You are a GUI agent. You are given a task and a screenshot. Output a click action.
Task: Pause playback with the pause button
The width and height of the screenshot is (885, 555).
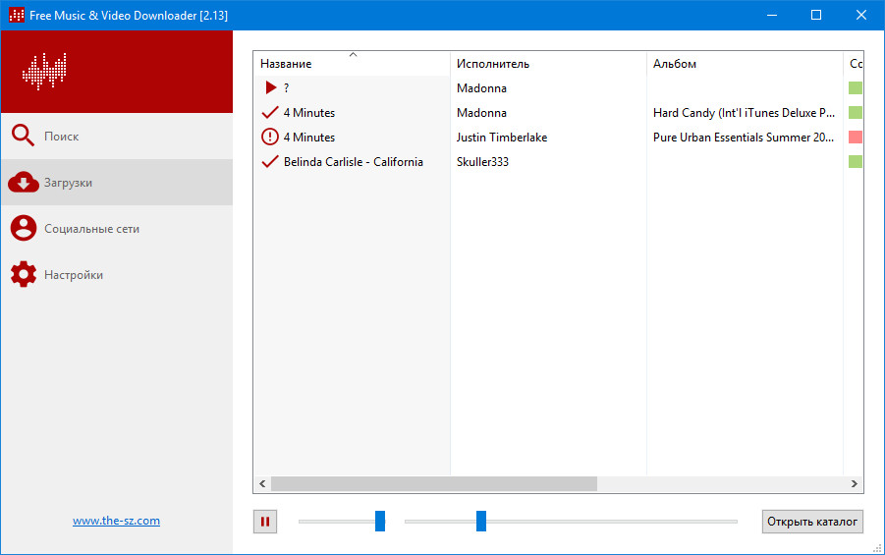coord(264,522)
